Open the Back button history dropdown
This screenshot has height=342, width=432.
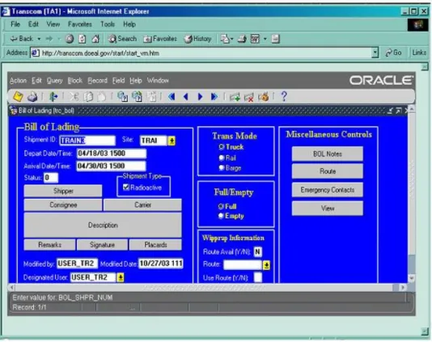[x=39, y=39]
